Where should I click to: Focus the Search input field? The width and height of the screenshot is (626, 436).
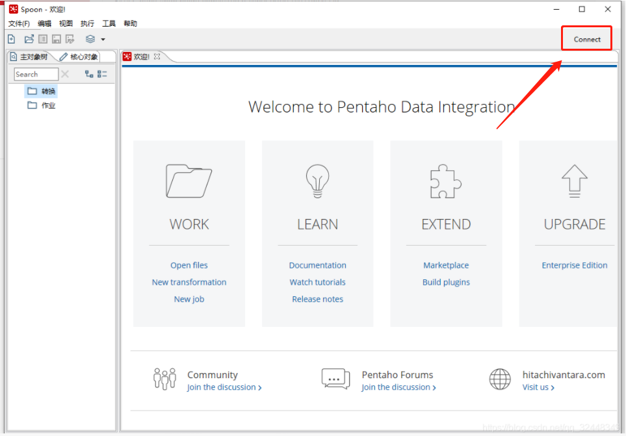[x=36, y=74]
